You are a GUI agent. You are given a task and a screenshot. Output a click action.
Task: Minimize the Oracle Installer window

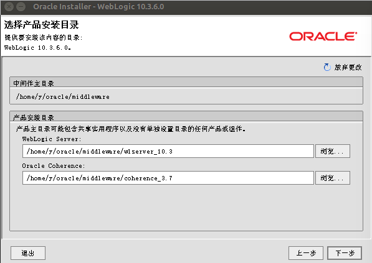tap(21, 7)
